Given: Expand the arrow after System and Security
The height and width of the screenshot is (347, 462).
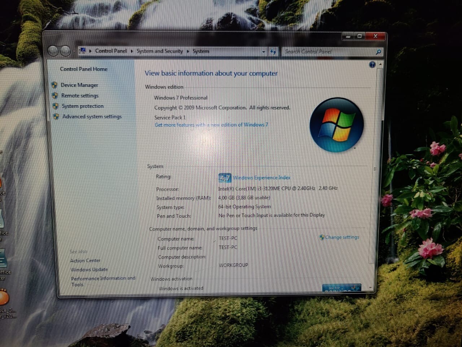Looking at the screenshot, I should coord(188,51).
